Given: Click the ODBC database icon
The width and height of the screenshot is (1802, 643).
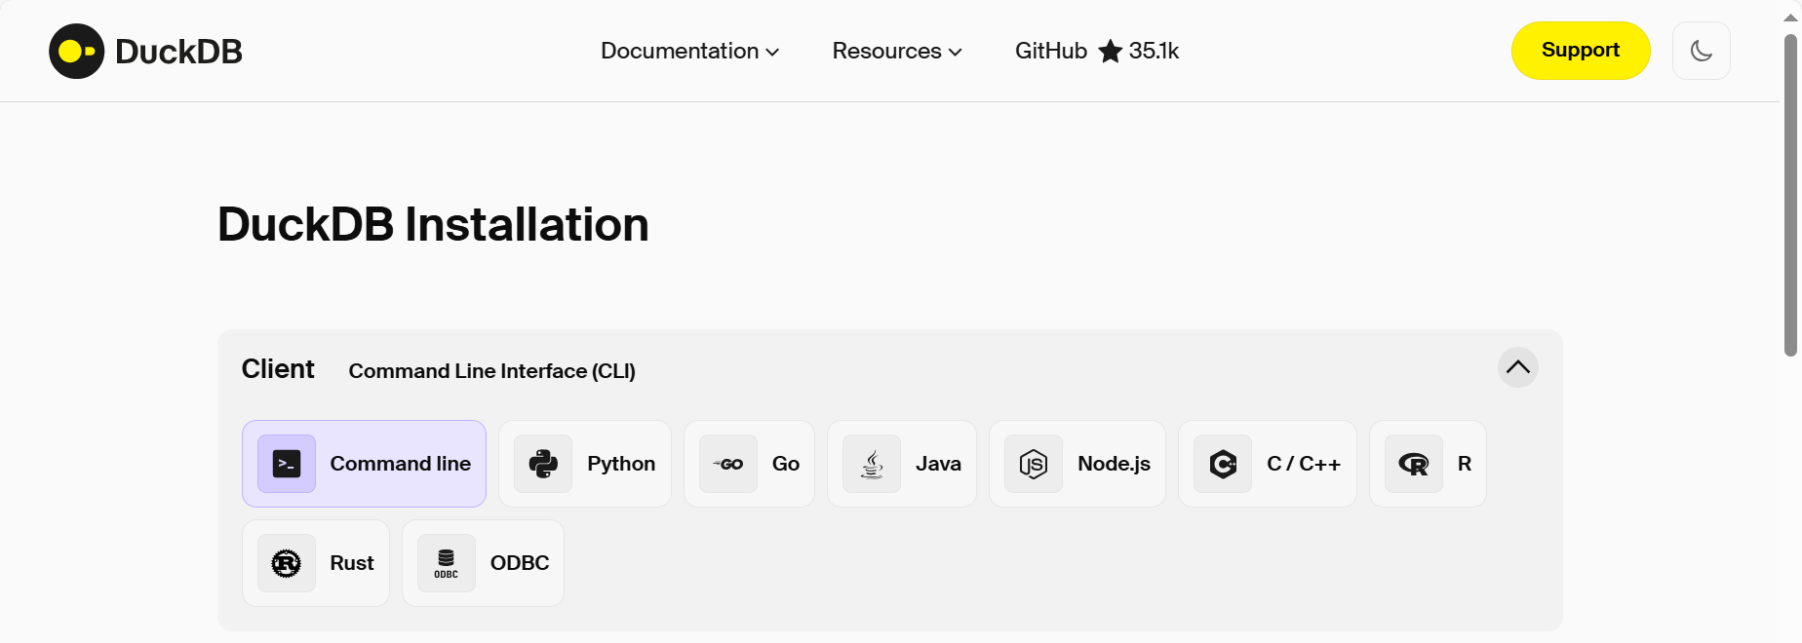Looking at the screenshot, I should tap(447, 563).
